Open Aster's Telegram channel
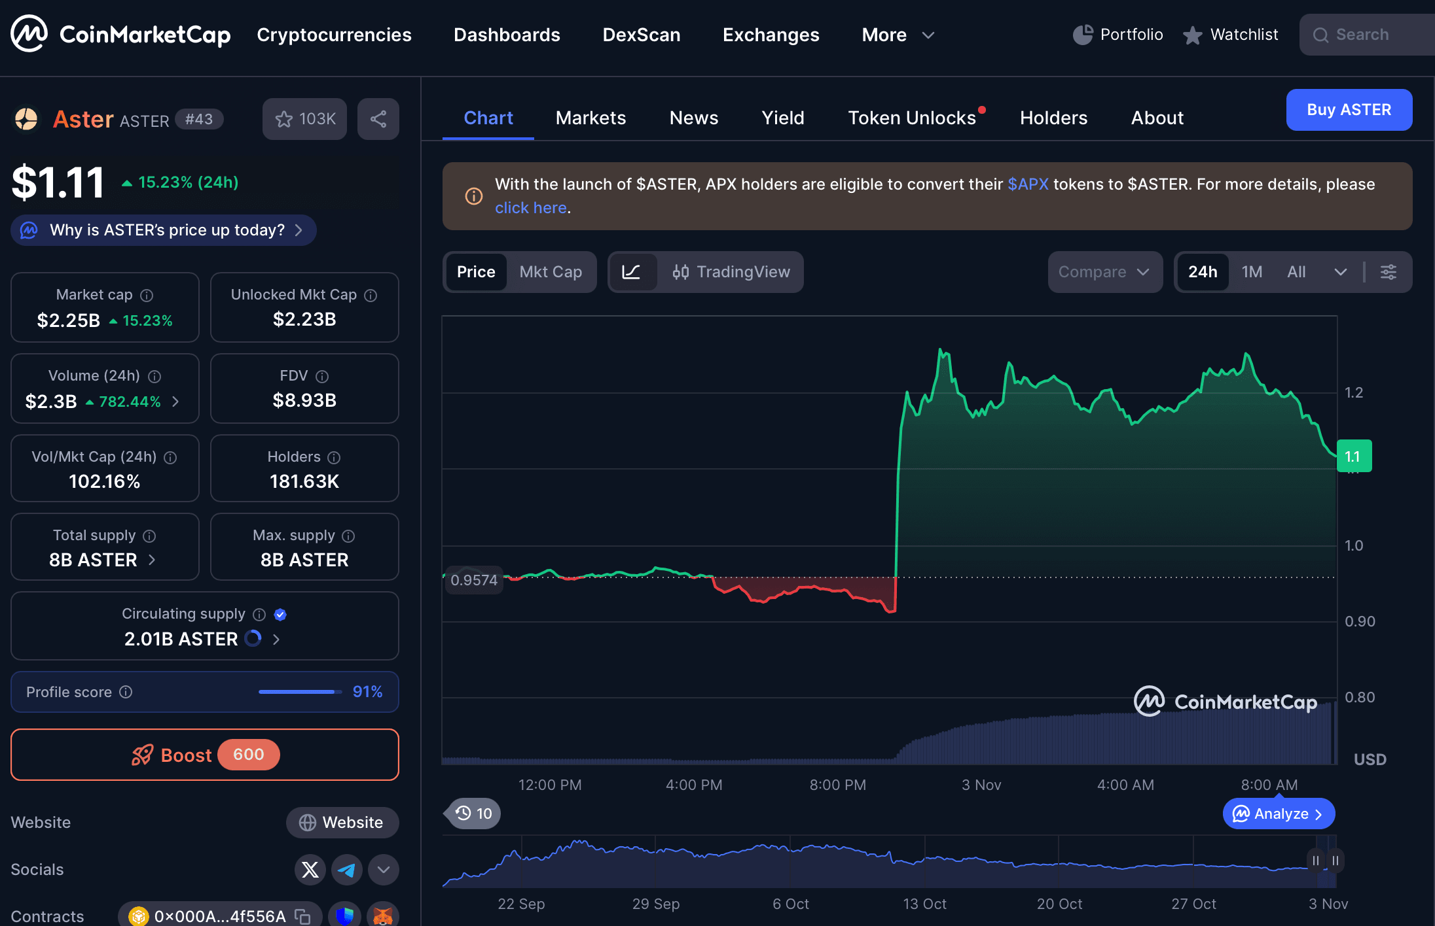The image size is (1435, 926). coord(347,870)
